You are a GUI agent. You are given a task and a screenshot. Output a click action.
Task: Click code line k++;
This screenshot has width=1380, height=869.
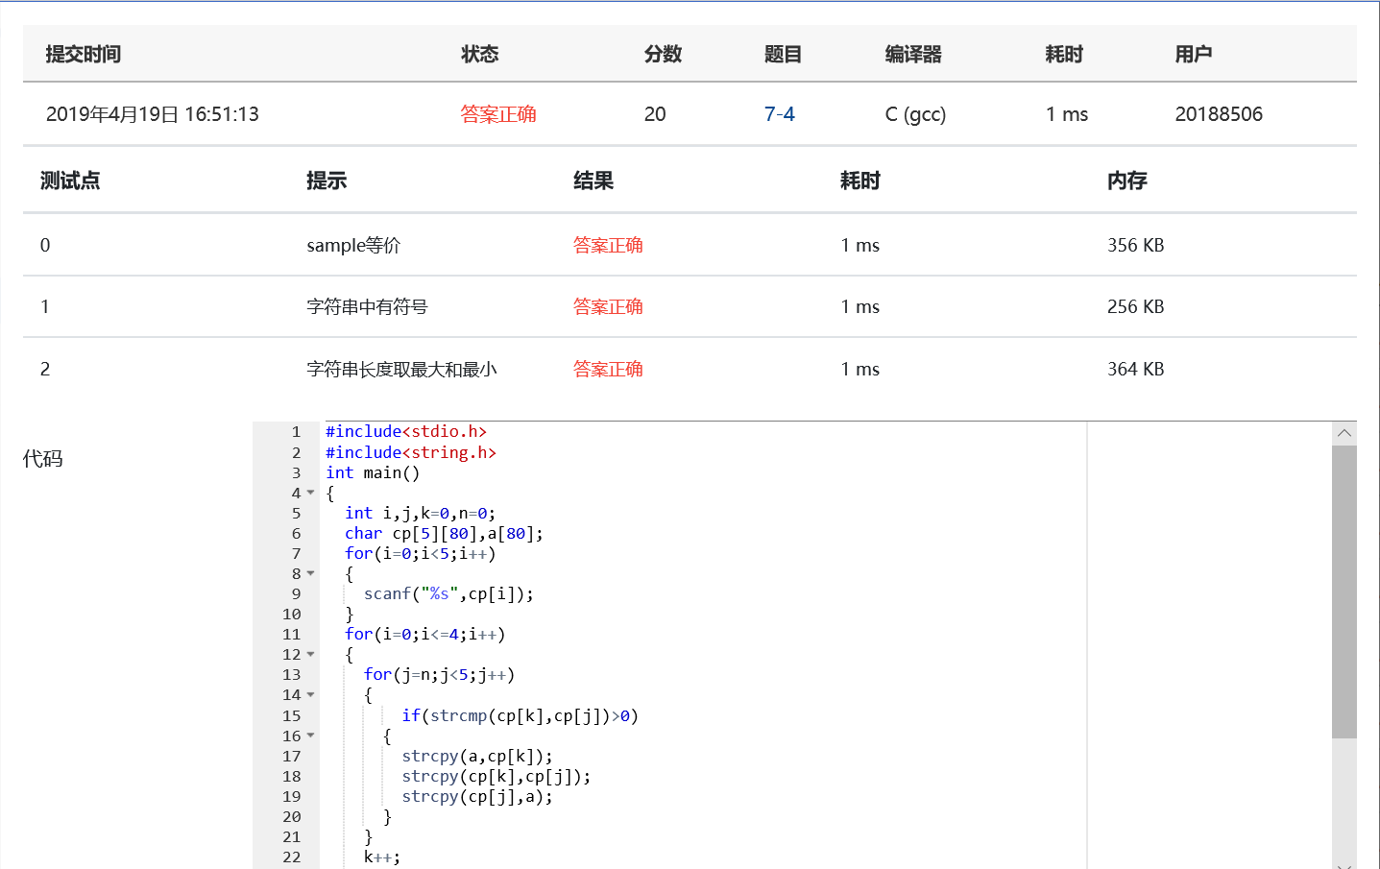[x=382, y=857]
